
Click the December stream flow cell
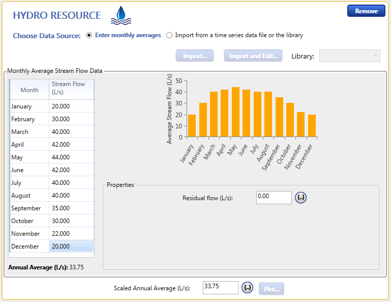point(71,246)
